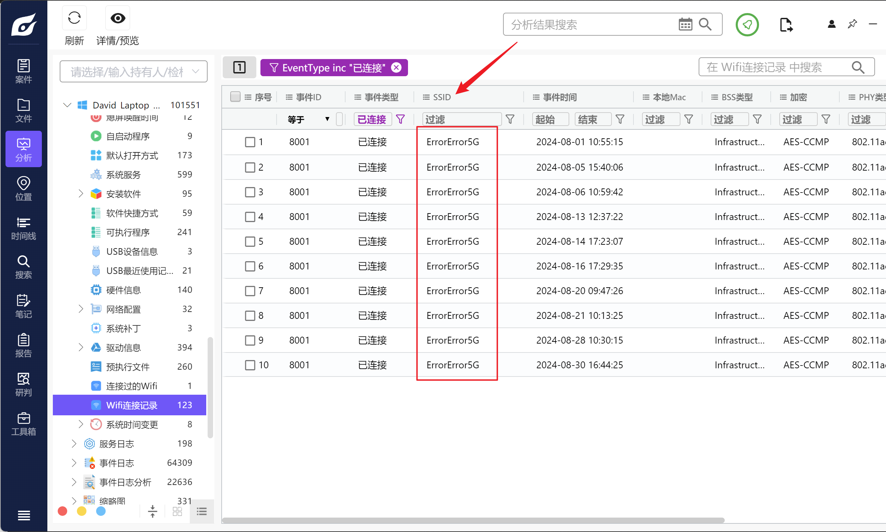The image size is (886, 532).
Task: Open the 时间线 timeline sidebar icon
Action: point(24,228)
